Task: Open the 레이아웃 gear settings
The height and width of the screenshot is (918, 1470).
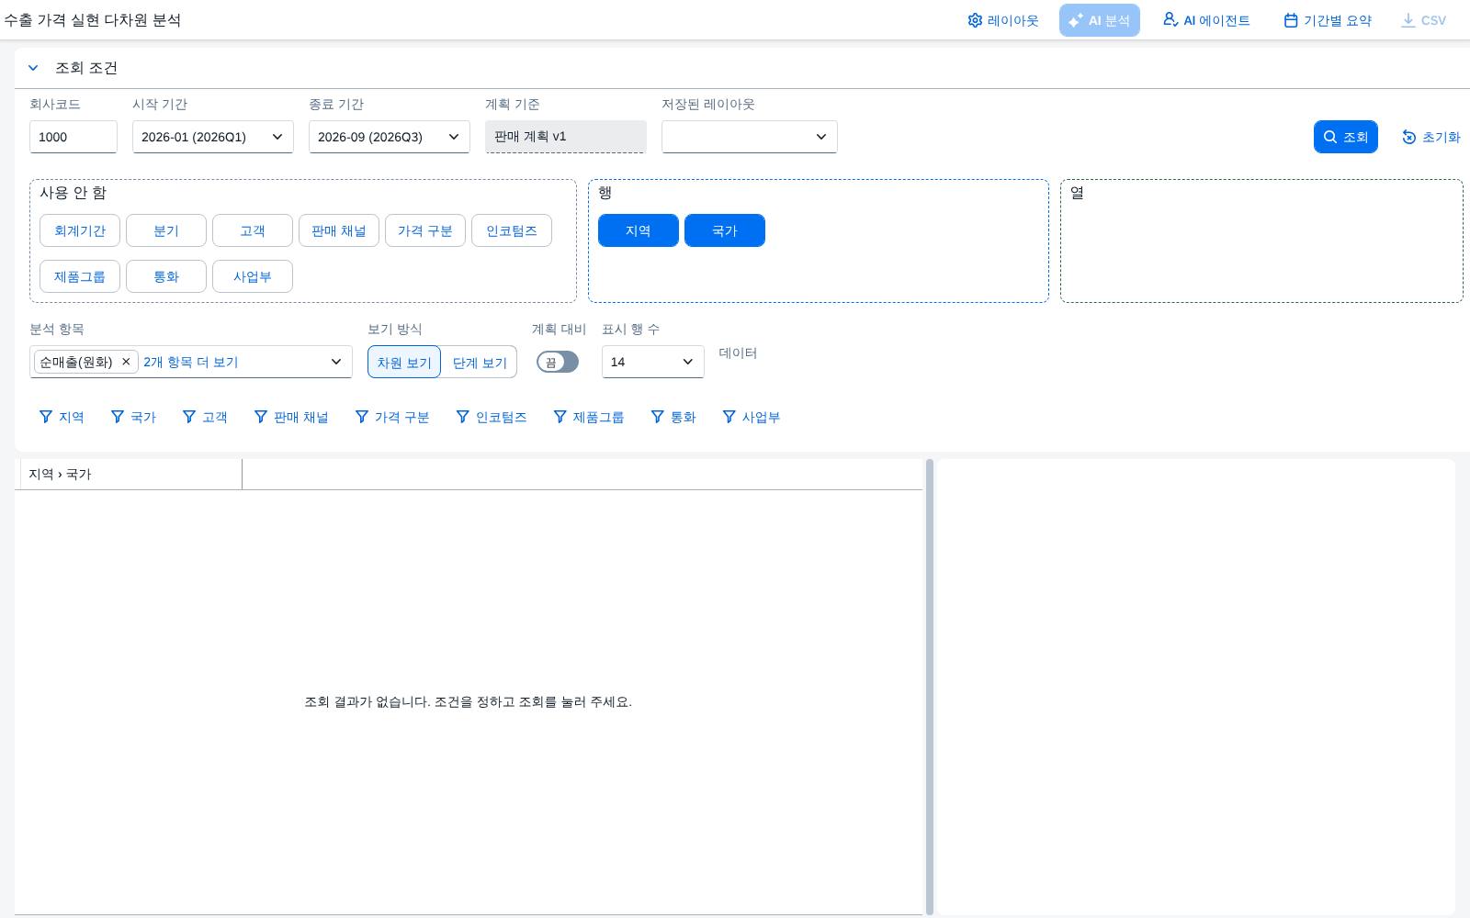Action: pyautogui.click(x=1003, y=20)
